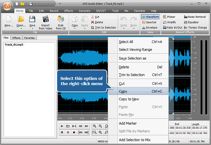Start playback with the Play button
The height and width of the screenshot is (145, 211).
62,126
